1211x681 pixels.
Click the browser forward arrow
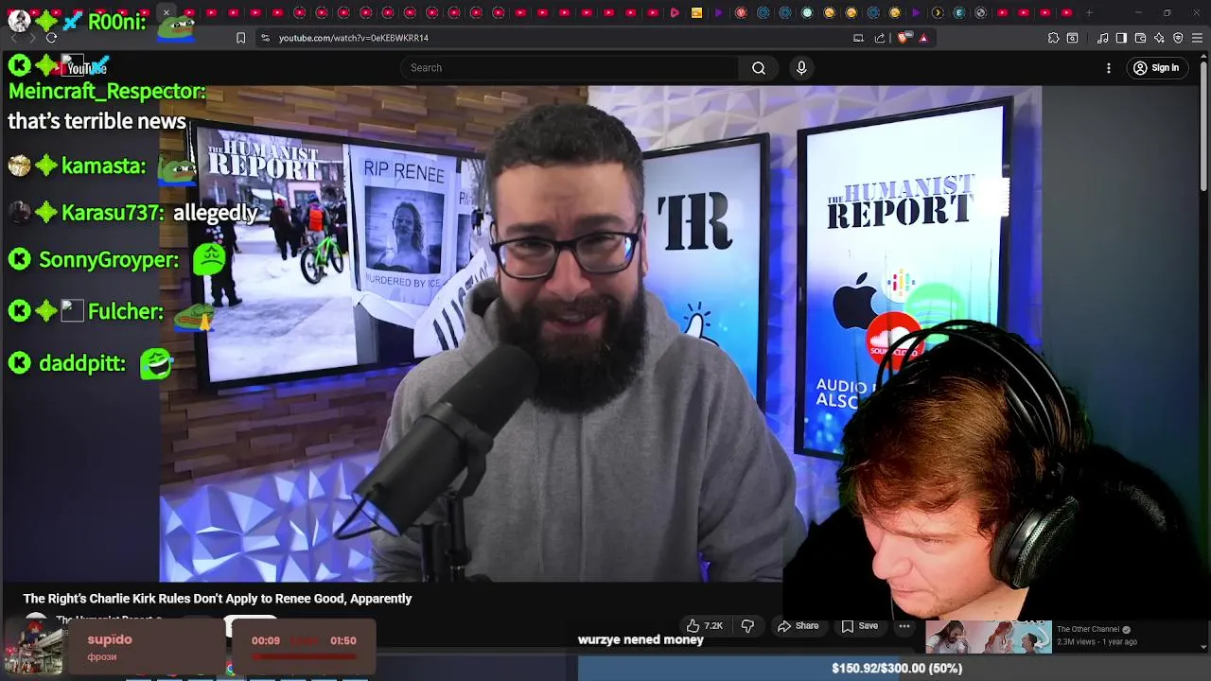31,38
